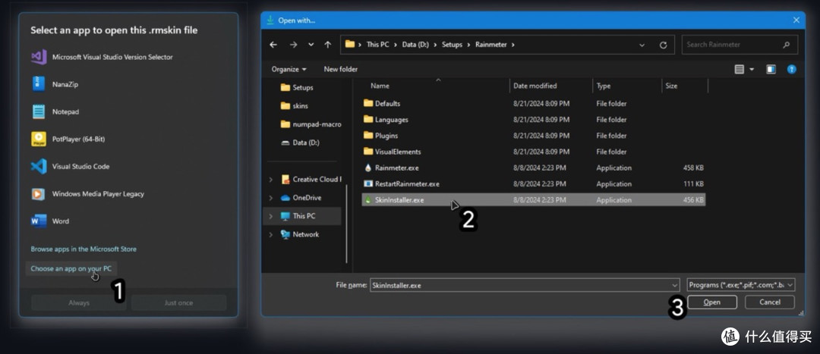Expand the Network tree node
Image resolution: width=820 pixels, height=354 pixels.
click(271, 234)
